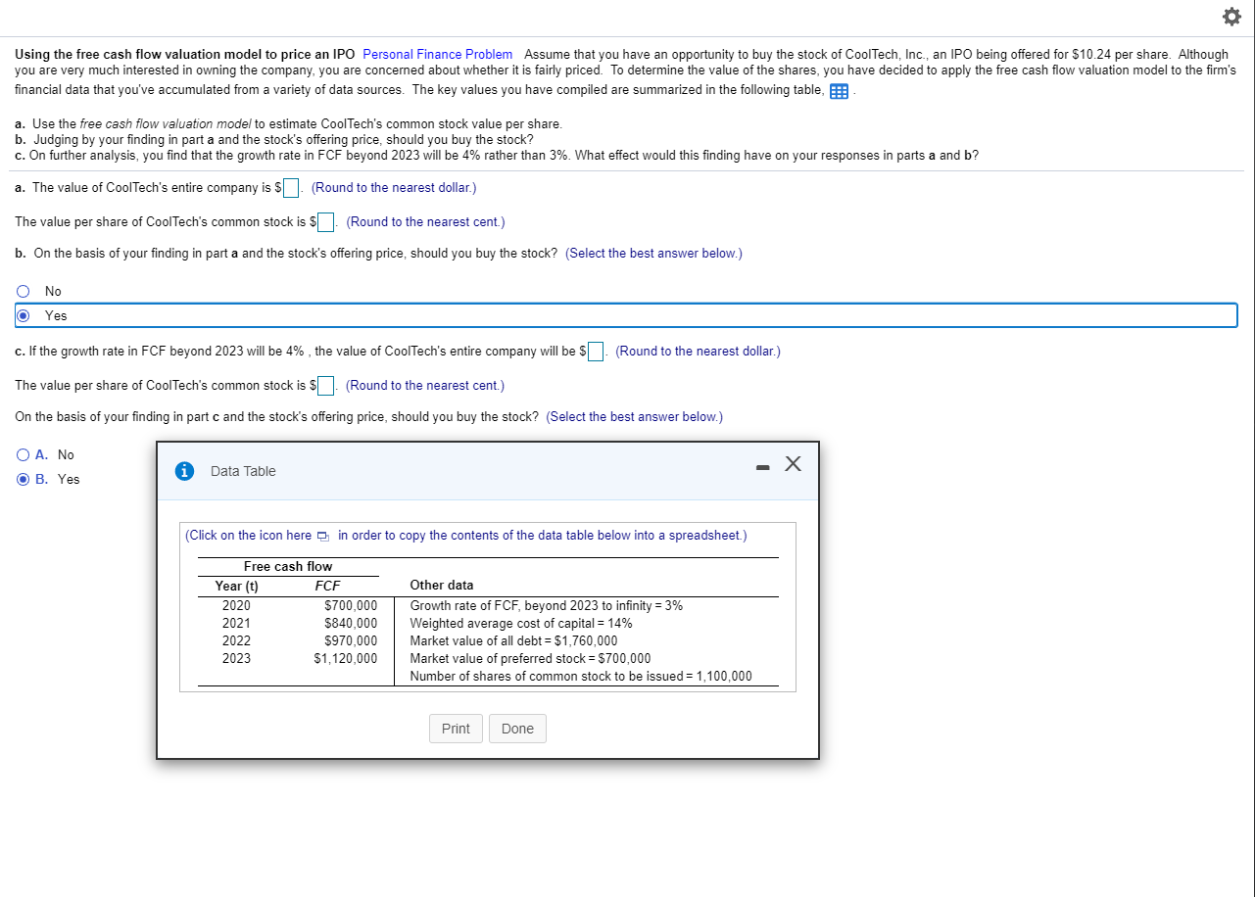Close the Data Table dialog
The width and height of the screenshot is (1255, 897).
coord(794,464)
